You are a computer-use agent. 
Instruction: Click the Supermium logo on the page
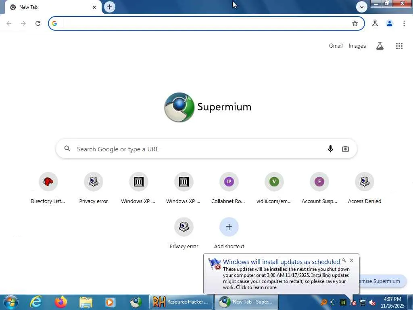point(208,107)
